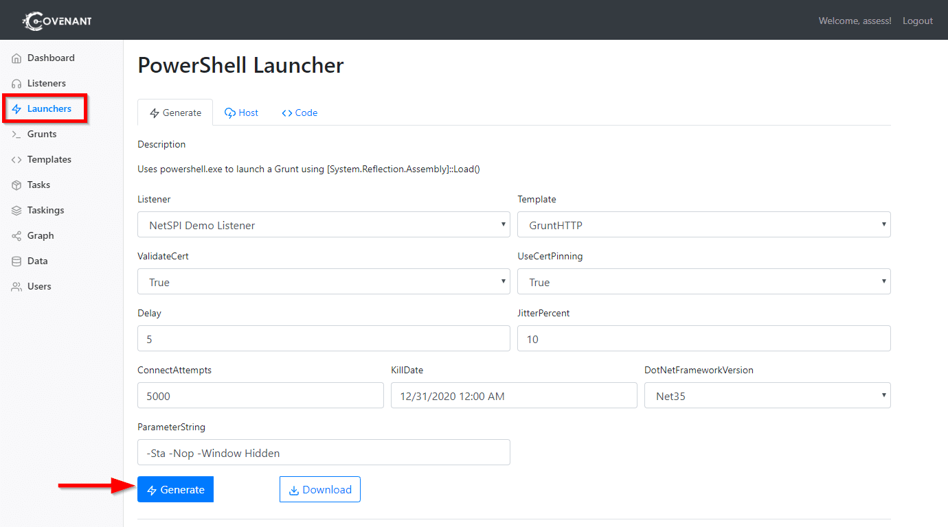
Task: Click the Tasks box icon
Action: pyautogui.click(x=16, y=185)
